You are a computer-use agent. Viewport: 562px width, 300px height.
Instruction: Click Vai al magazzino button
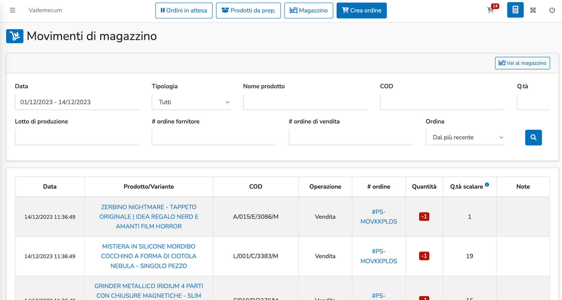tap(522, 63)
